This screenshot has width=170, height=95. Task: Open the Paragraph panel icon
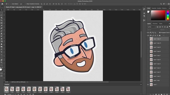[x=144, y=16]
